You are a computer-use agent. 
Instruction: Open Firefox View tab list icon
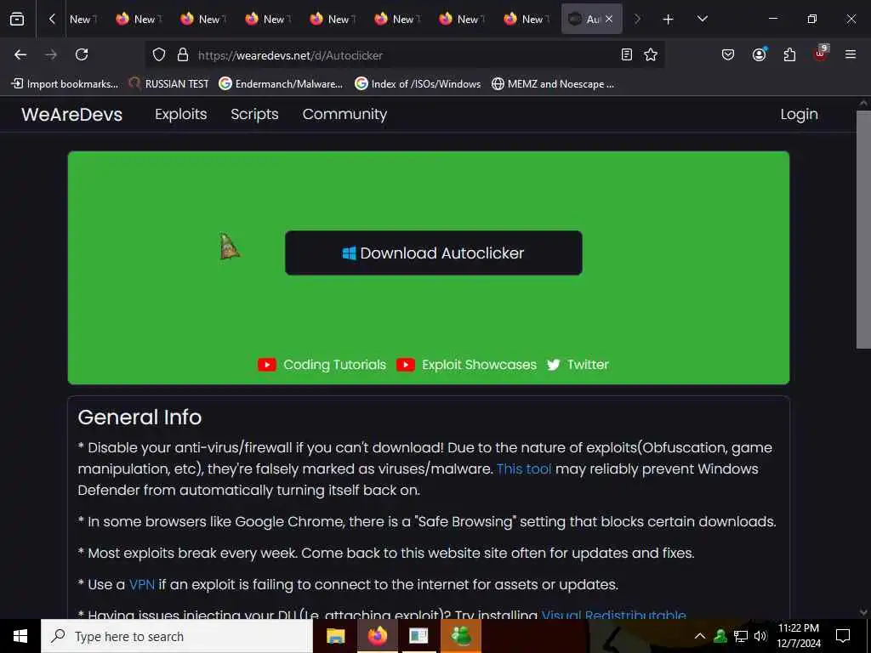pos(17,19)
